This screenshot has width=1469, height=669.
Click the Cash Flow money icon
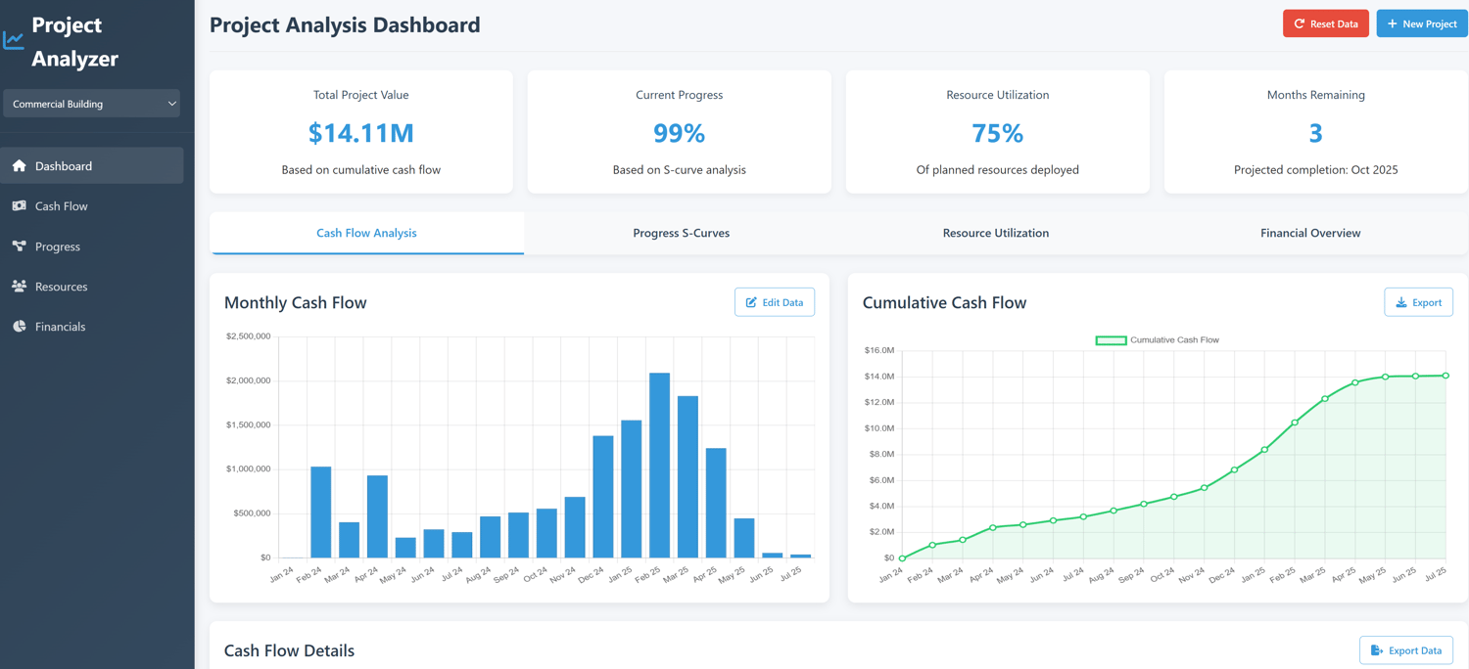tap(19, 206)
